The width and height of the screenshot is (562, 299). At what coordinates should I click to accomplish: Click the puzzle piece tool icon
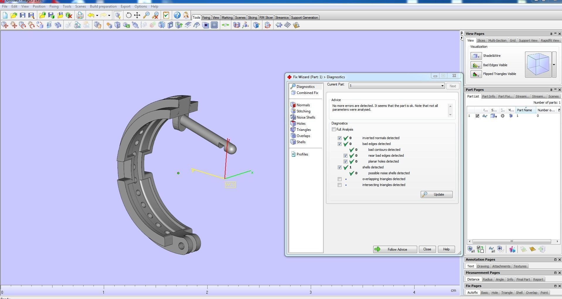click(x=279, y=25)
